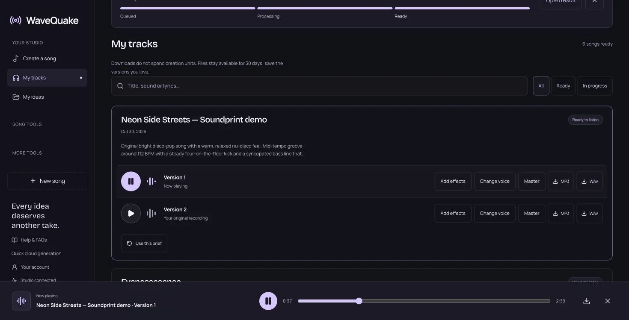The height and width of the screenshot is (320, 629).
Task: Go to My tracks in the sidebar
Action: click(47, 78)
